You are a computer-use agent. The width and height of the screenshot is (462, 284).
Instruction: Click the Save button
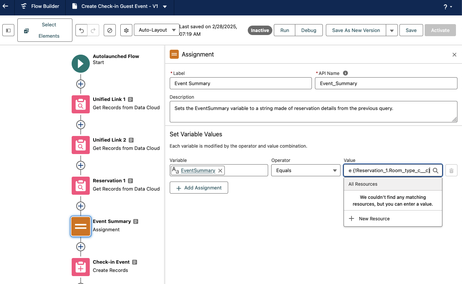(x=411, y=30)
